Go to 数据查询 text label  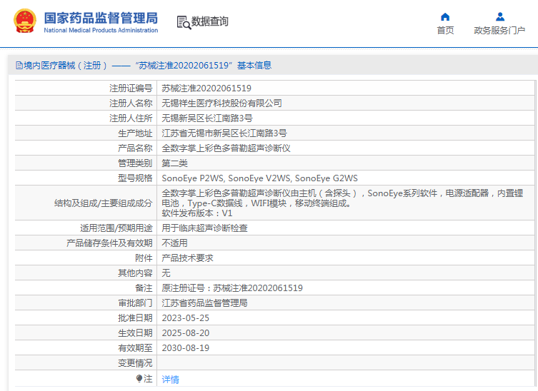point(210,22)
